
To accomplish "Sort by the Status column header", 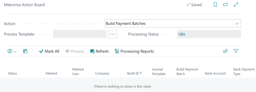I will click(12, 73).
